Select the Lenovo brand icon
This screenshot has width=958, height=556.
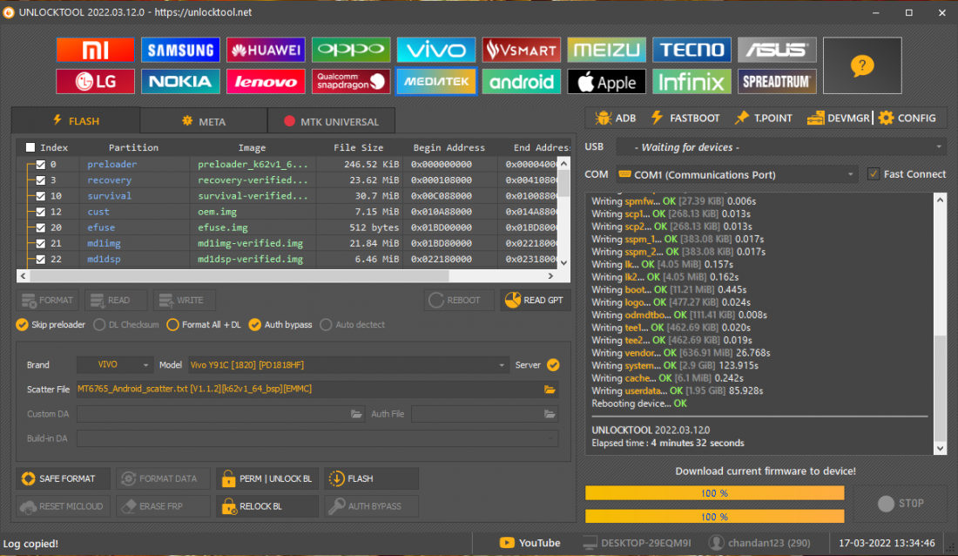tap(265, 81)
